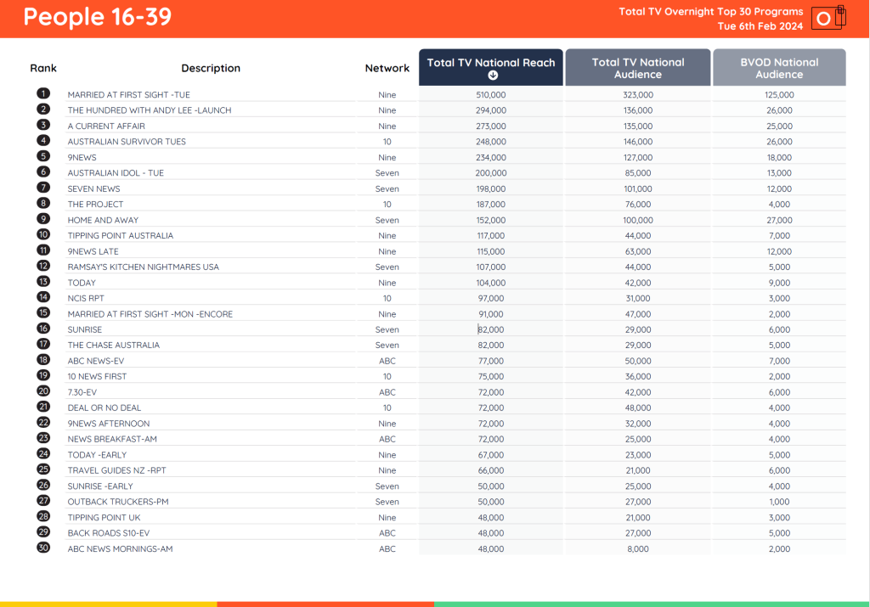This screenshot has width=870, height=607.
Task: Click the rank 1 badge beside MARRIED AT FIRST SIGHT
Action: click(43, 94)
